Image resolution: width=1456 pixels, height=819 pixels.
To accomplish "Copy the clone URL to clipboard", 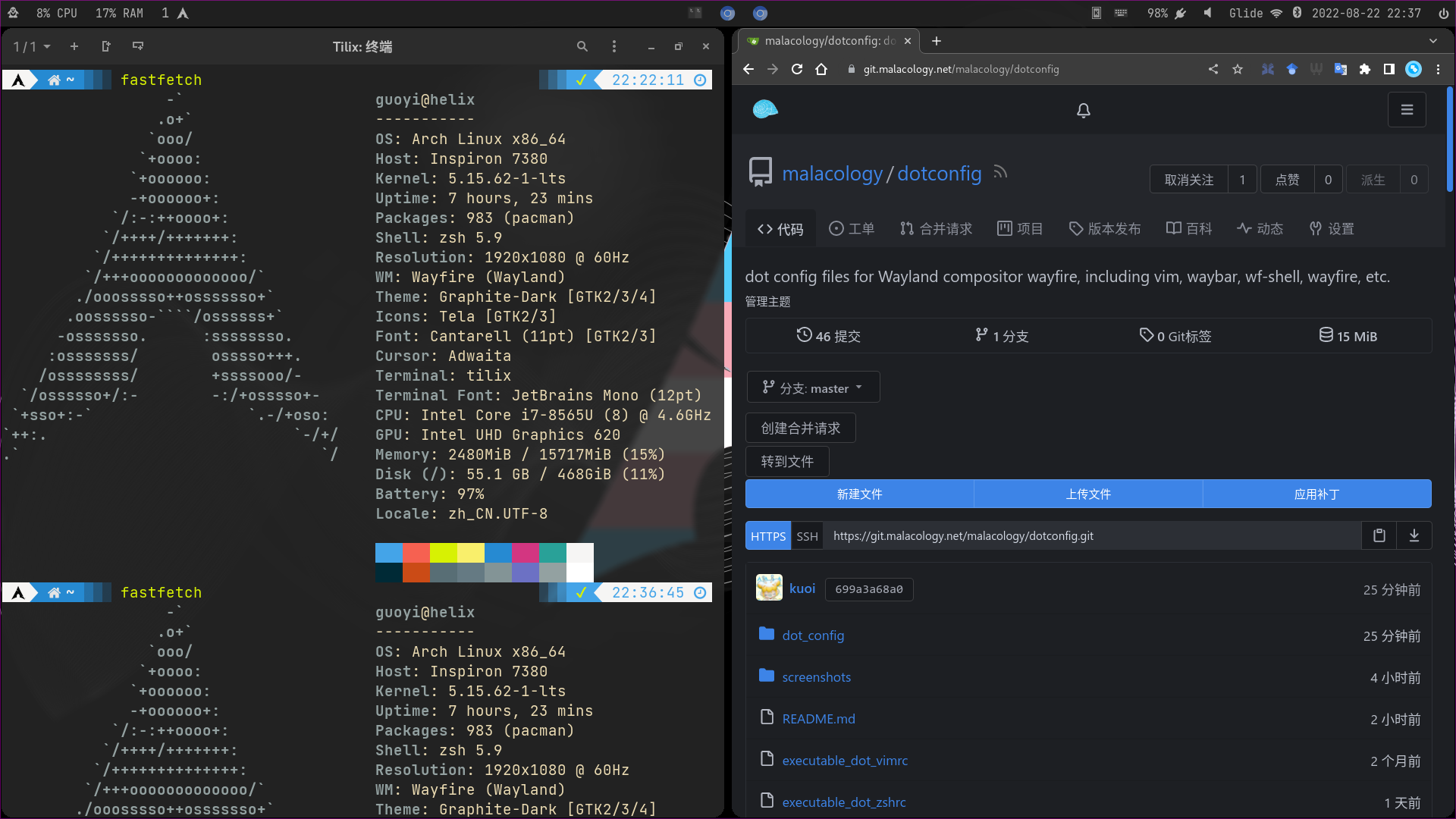I will click(1379, 536).
